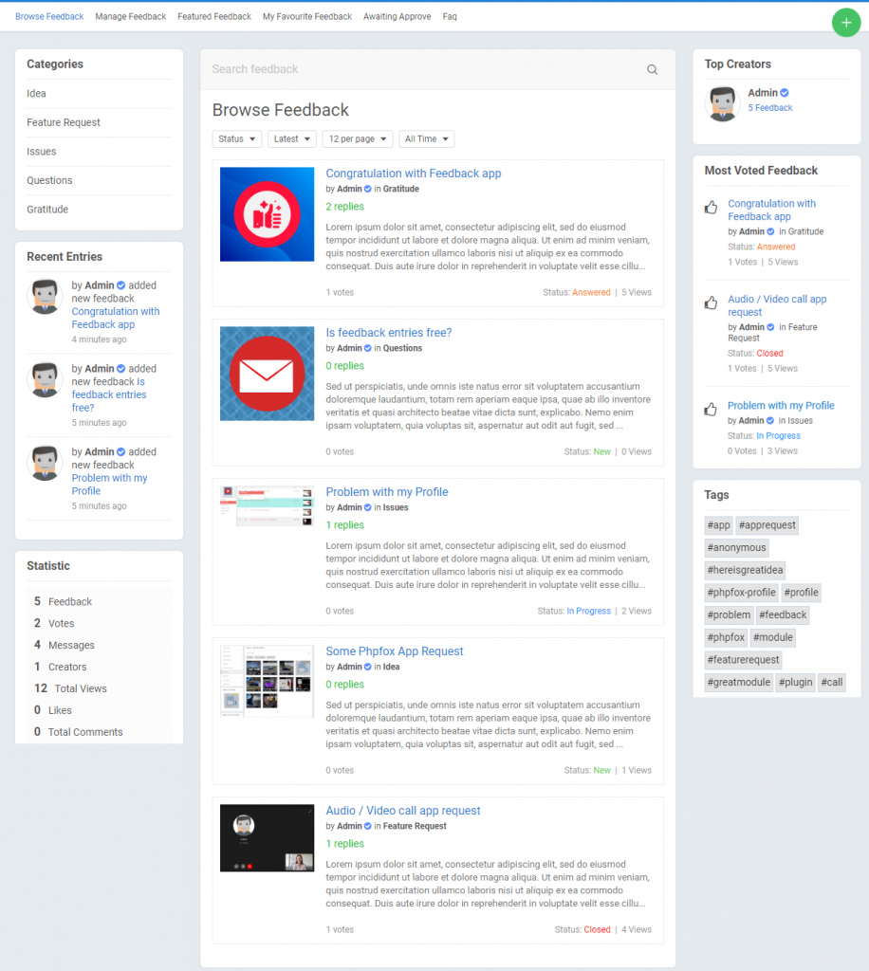Screen dimensions: 869x971
Task: Click the #phpfox tag
Action: click(725, 637)
